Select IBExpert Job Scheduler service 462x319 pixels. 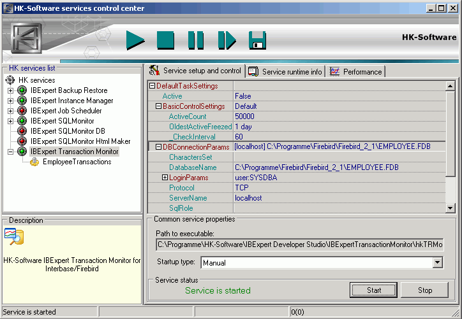[66, 111]
